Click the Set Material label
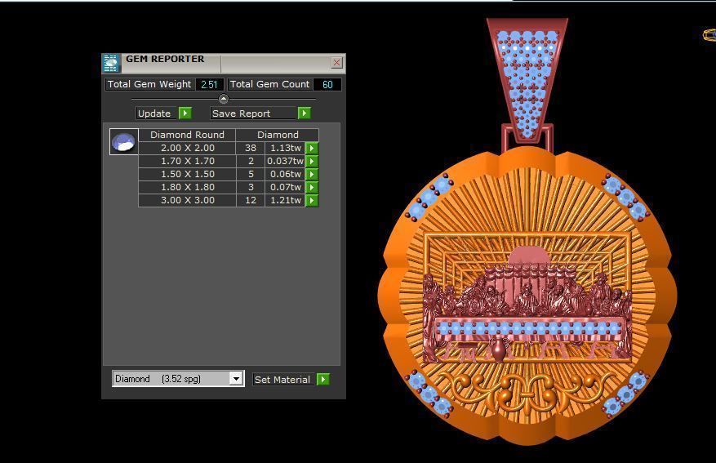The width and height of the screenshot is (716, 463). pos(282,380)
